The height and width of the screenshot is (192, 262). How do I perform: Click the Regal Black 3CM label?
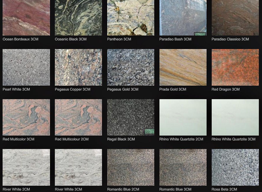121,139
